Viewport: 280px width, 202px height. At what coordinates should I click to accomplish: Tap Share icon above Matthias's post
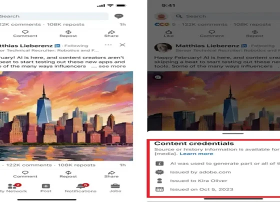coord(111,33)
